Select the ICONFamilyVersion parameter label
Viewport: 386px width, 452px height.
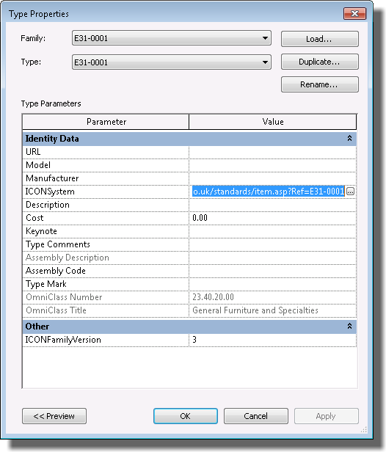[x=63, y=340]
